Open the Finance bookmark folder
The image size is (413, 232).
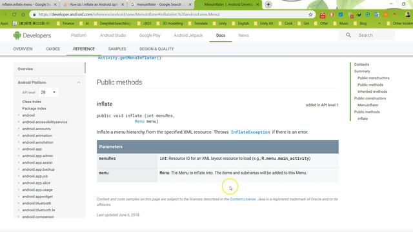pos(65,23)
